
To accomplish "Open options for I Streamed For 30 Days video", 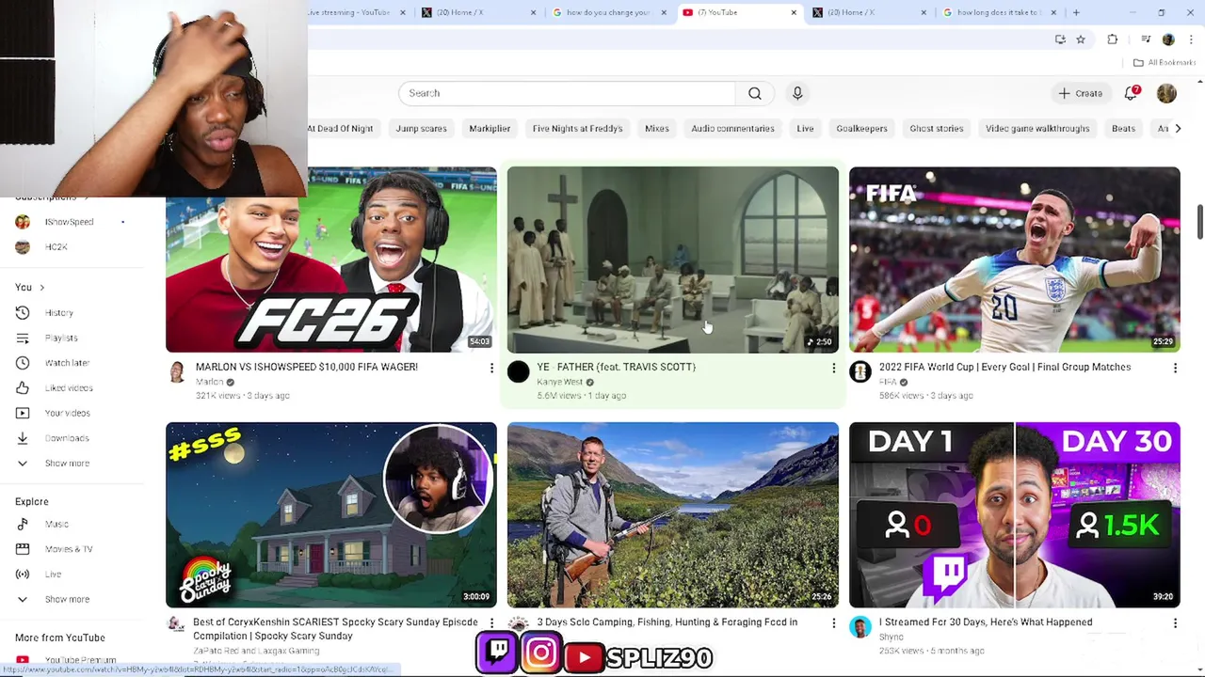I will pos(1175,622).
